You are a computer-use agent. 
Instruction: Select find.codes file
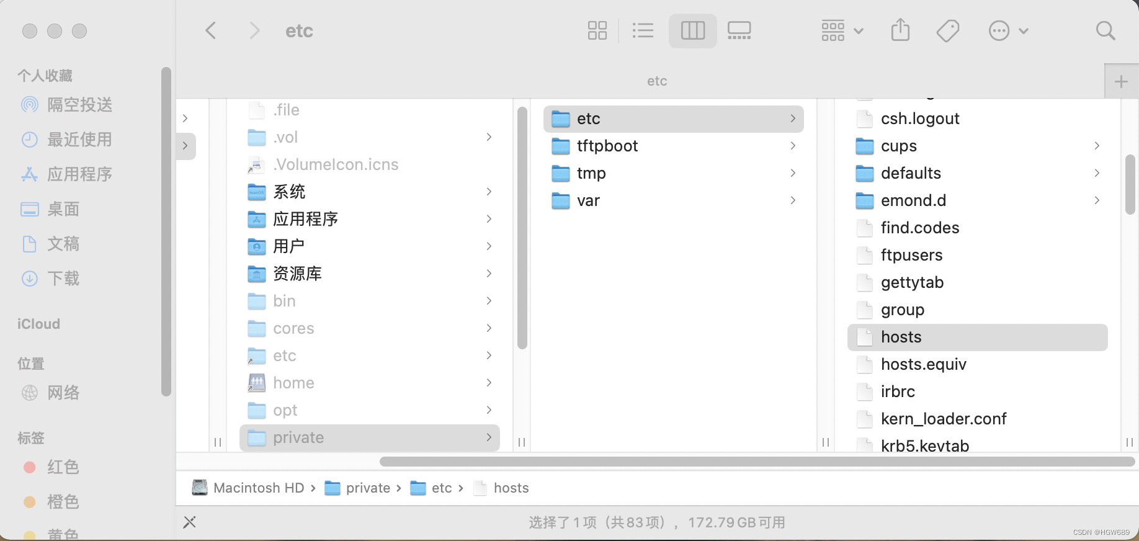click(x=978, y=228)
